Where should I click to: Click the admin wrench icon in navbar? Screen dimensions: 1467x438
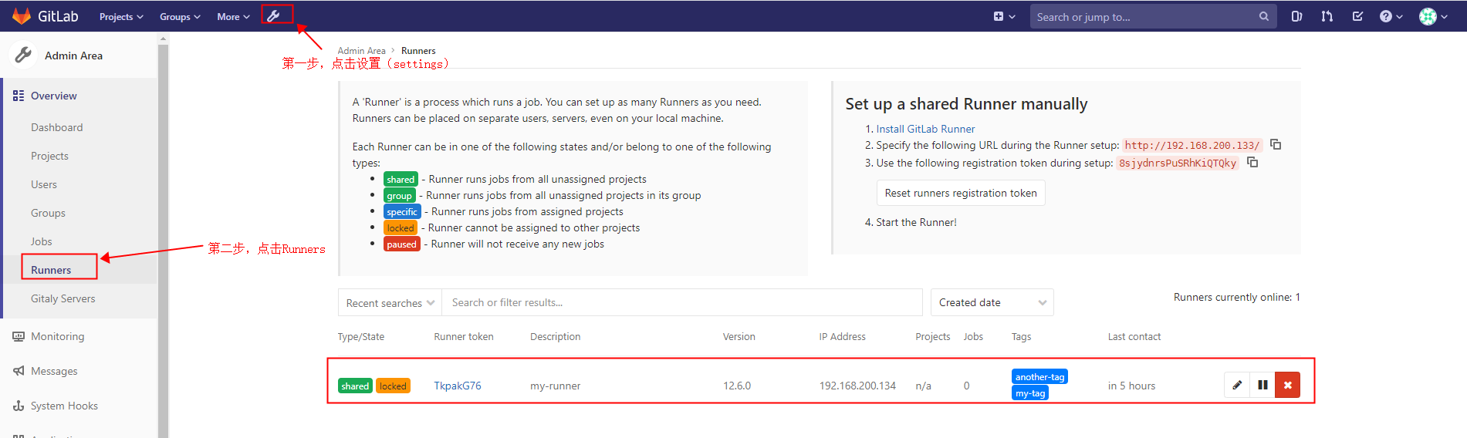click(274, 15)
